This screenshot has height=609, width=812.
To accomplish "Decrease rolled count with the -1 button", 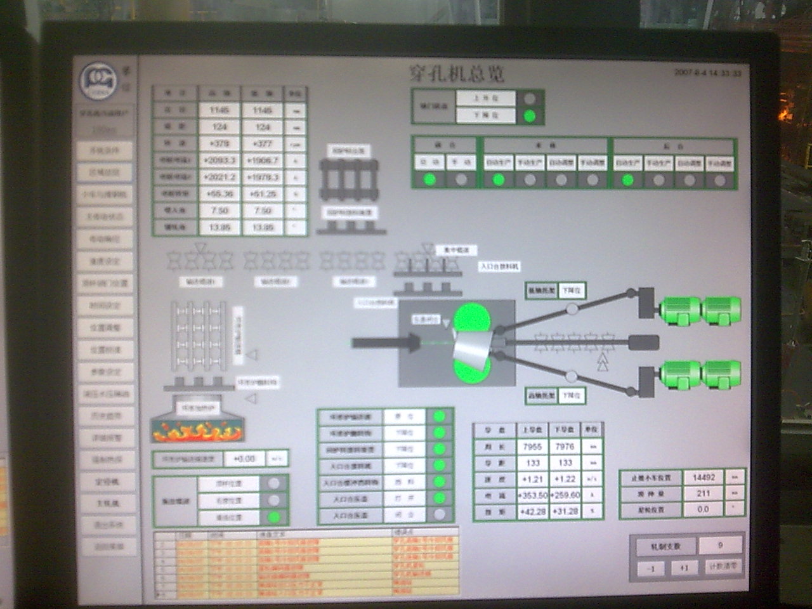I will [x=652, y=568].
